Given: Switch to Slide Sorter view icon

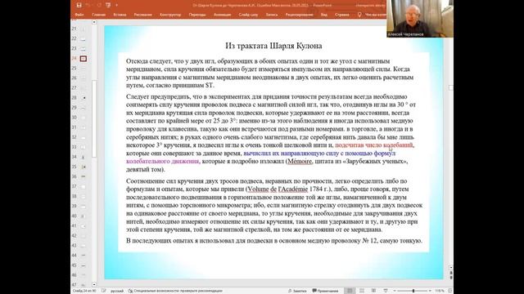Looking at the screenshot, I should coord(362,291).
